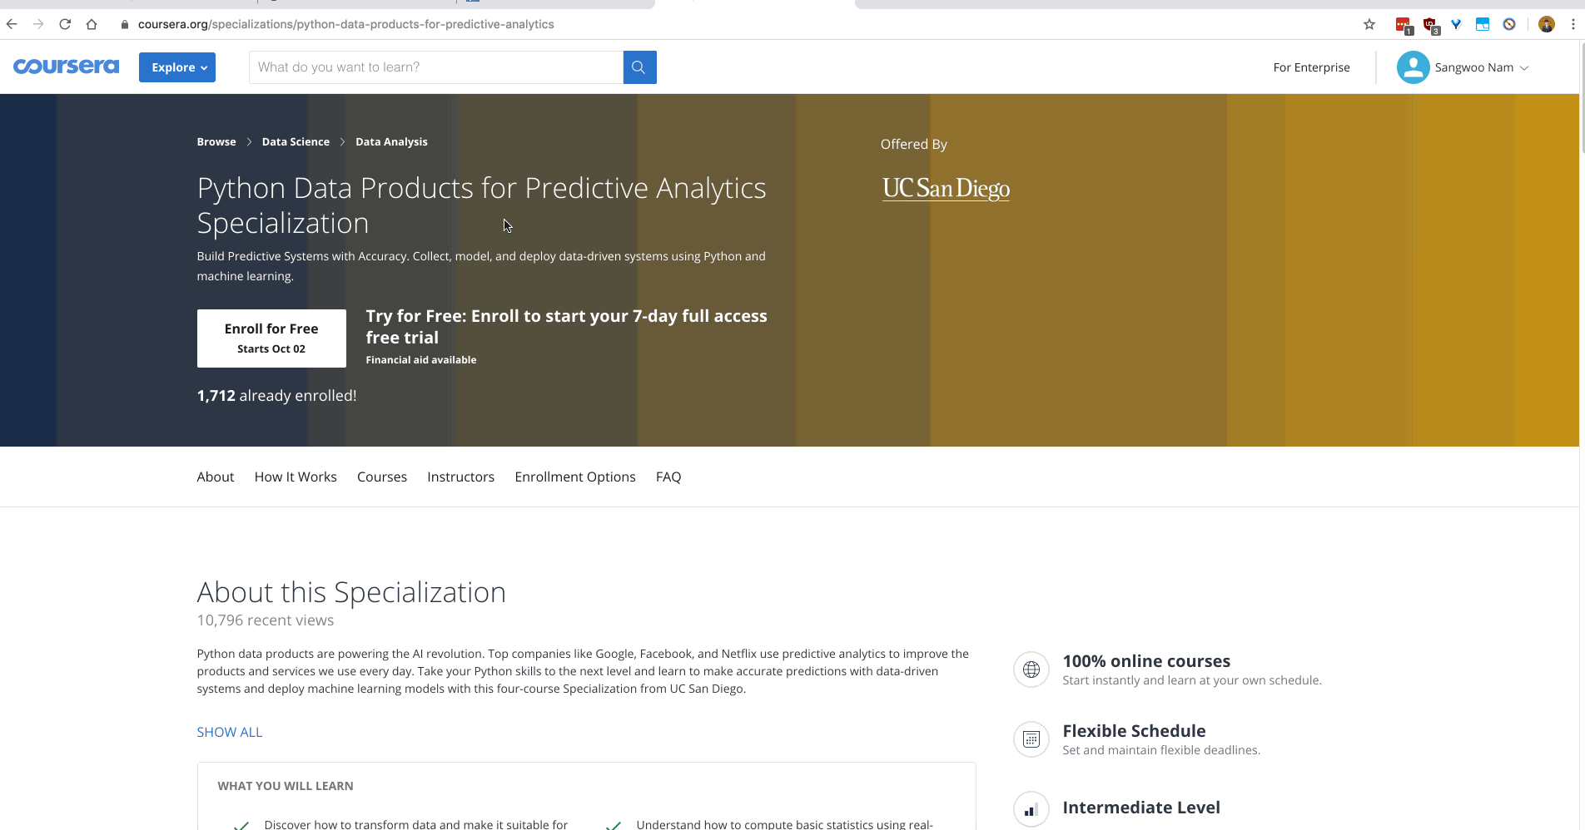Click the bar-chart icon beside Intermediate Level

[1031, 809]
